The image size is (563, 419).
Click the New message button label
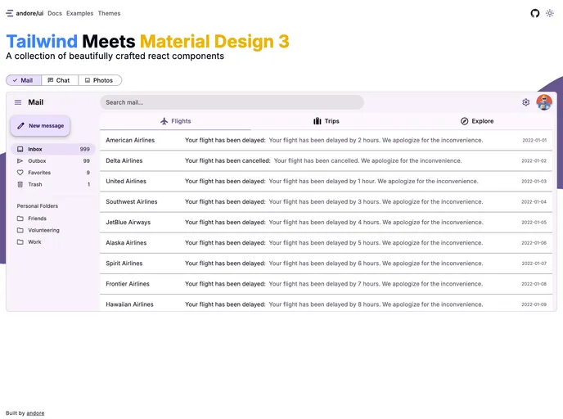pyautogui.click(x=47, y=126)
